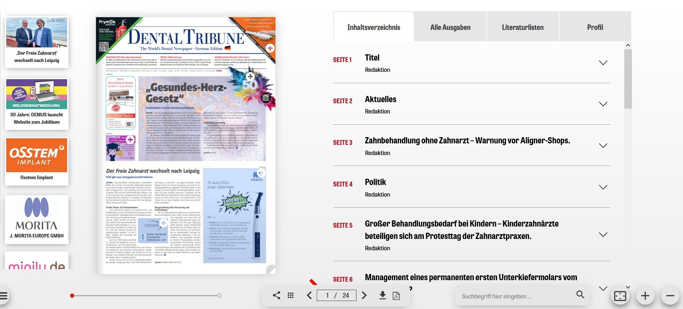Turn the page via the corner curl
Image resolution: width=683 pixels, height=309 pixels.
point(271,269)
